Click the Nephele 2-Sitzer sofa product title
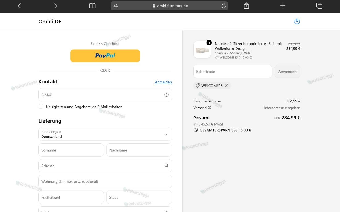The height and width of the screenshot is (212, 340). coord(248,46)
